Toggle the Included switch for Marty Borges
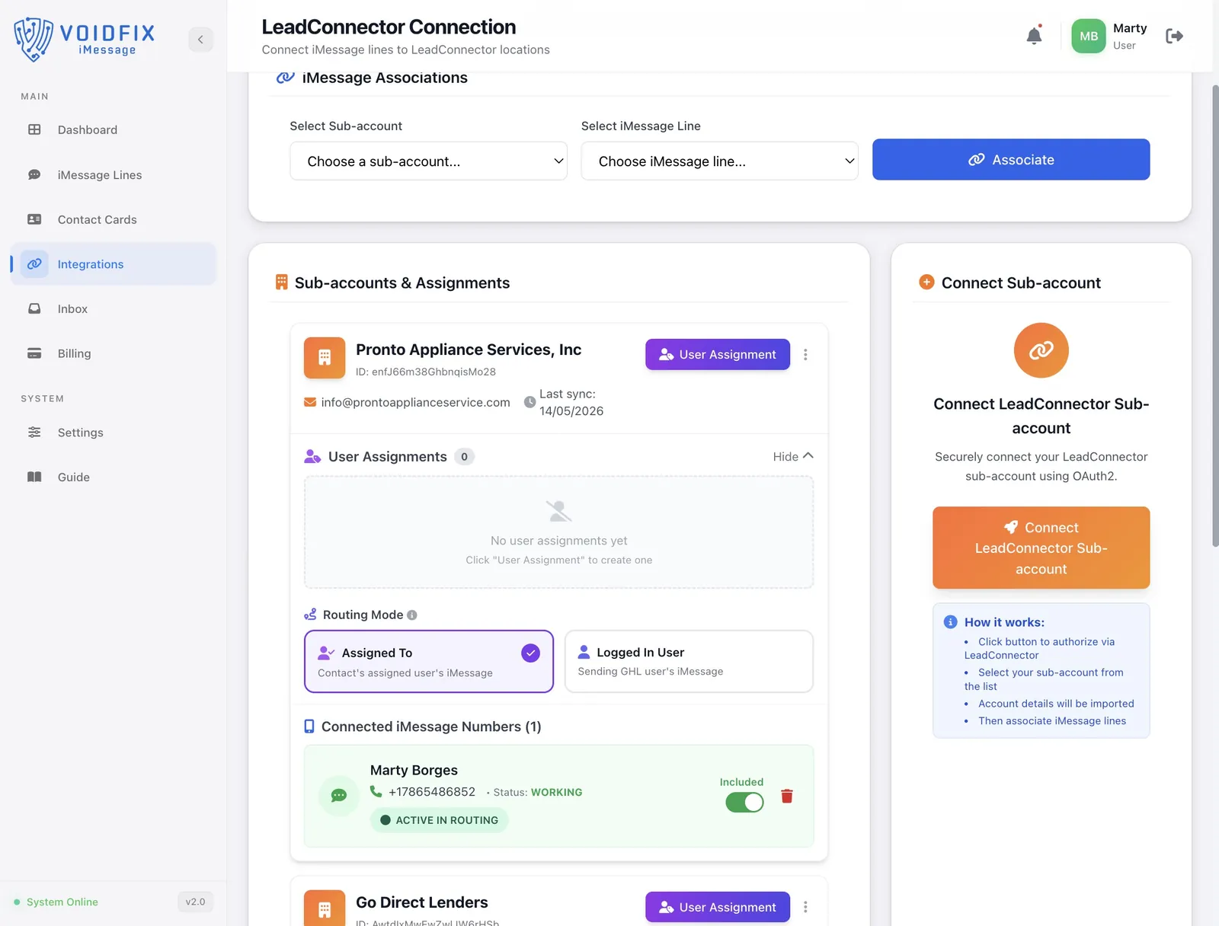1219x926 pixels. click(x=744, y=803)
